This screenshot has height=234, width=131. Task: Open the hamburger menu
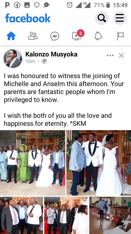[x=120, y=18]
